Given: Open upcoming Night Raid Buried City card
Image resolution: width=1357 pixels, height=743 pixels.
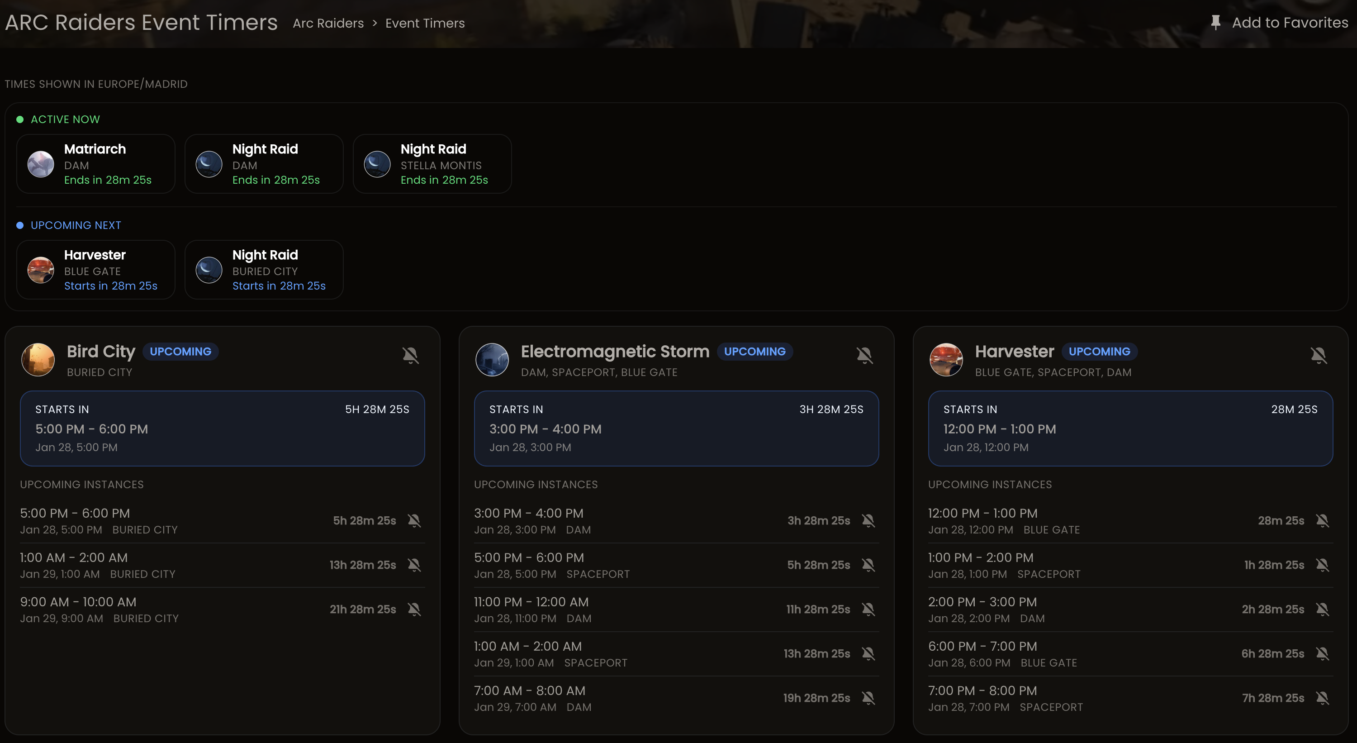Looking at the screenshot, I should (264, 270).
